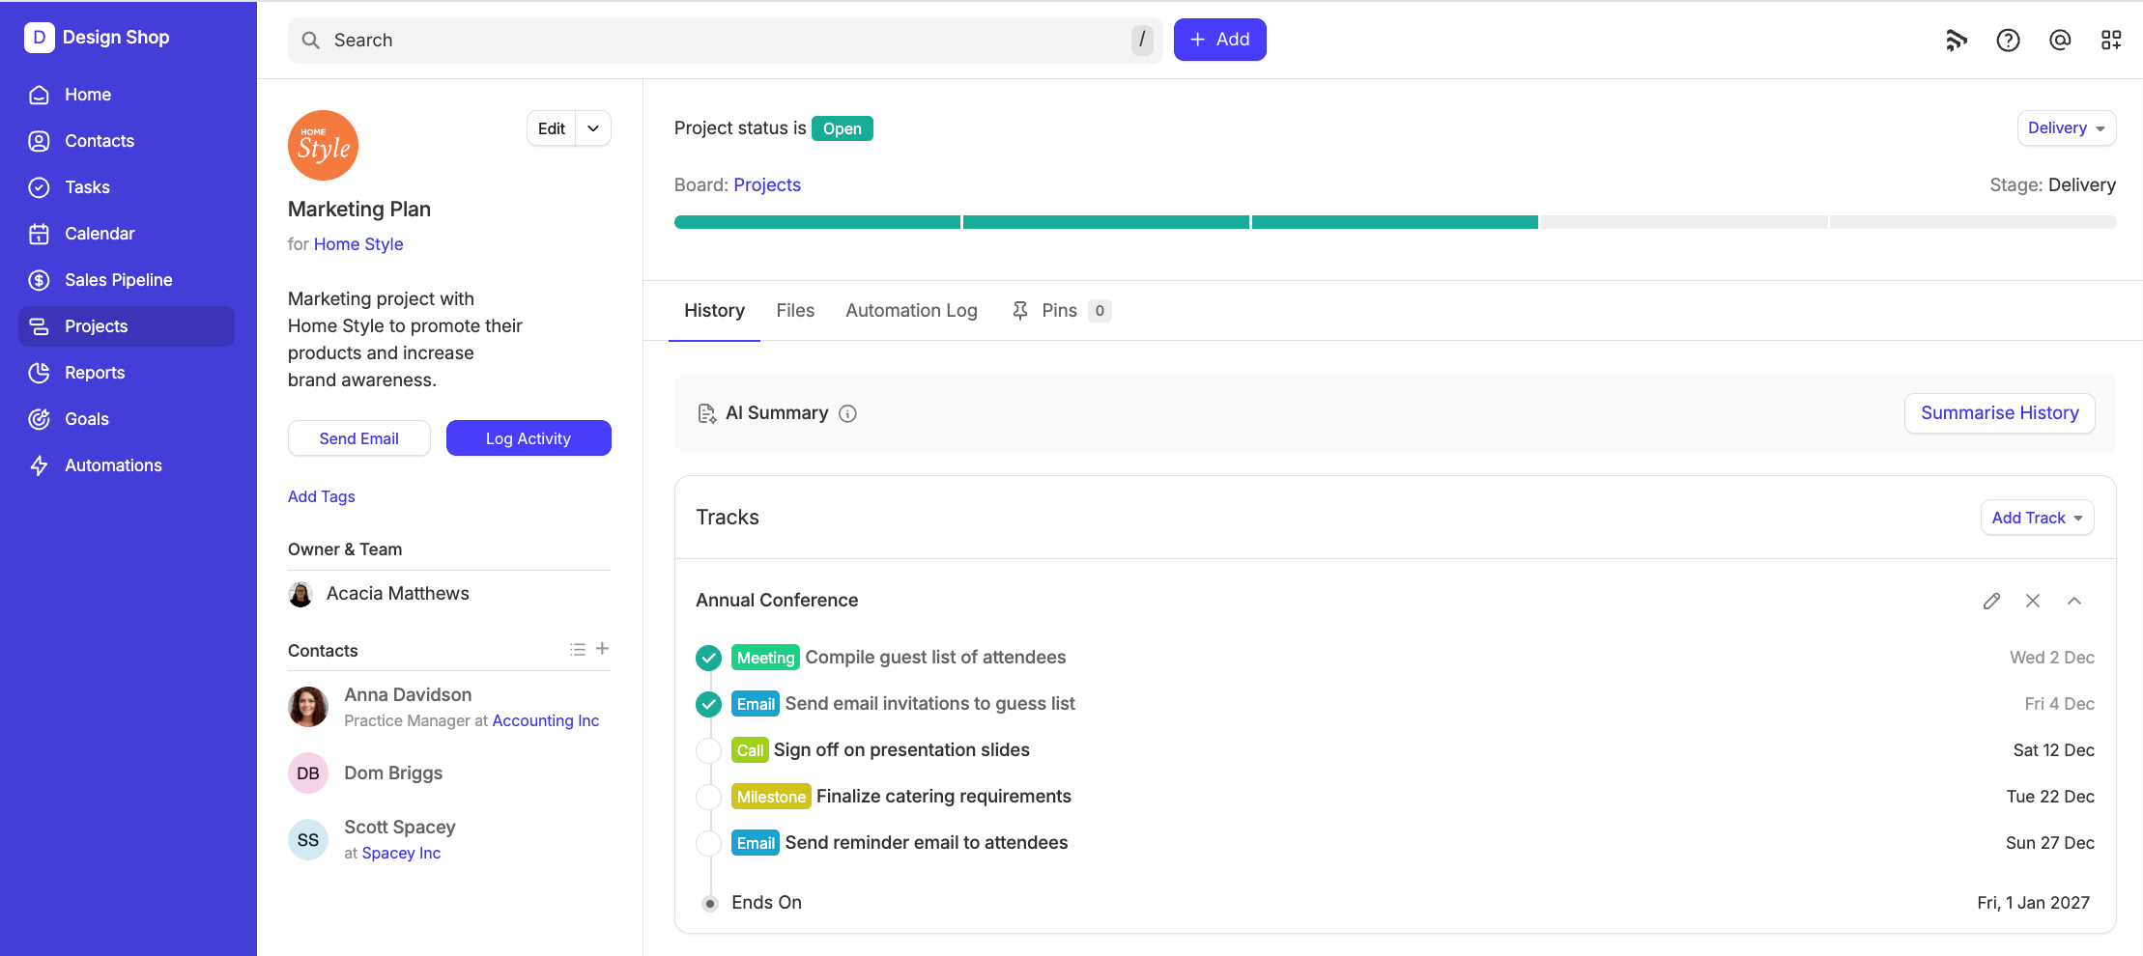Open the Automation Log tab
The height and width of the screenshot is (956, 2143).
point(911,311)
